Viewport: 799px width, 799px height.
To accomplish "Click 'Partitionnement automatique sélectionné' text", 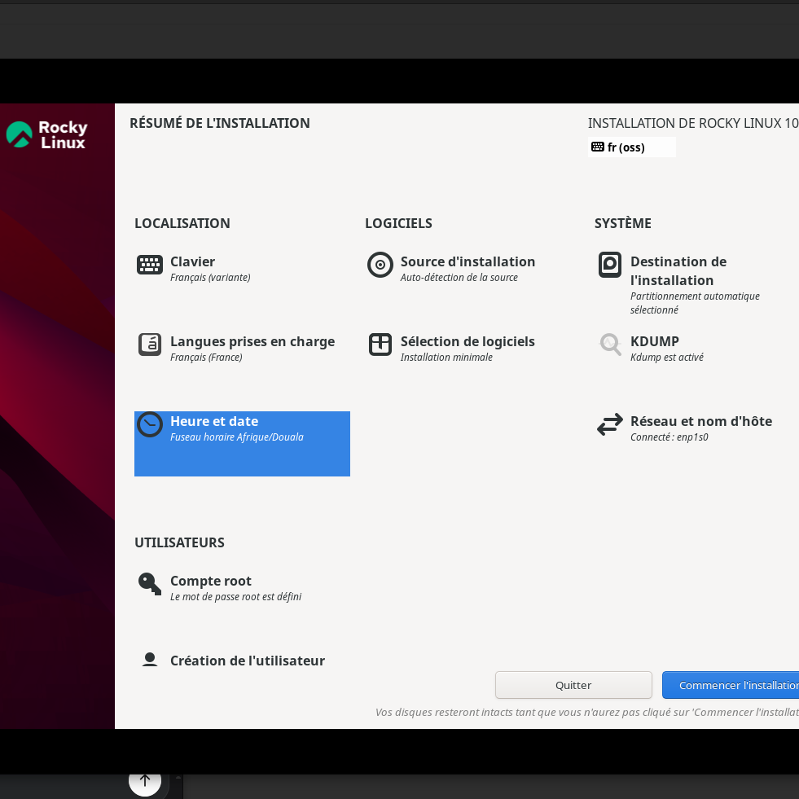I will pos(695,303).
